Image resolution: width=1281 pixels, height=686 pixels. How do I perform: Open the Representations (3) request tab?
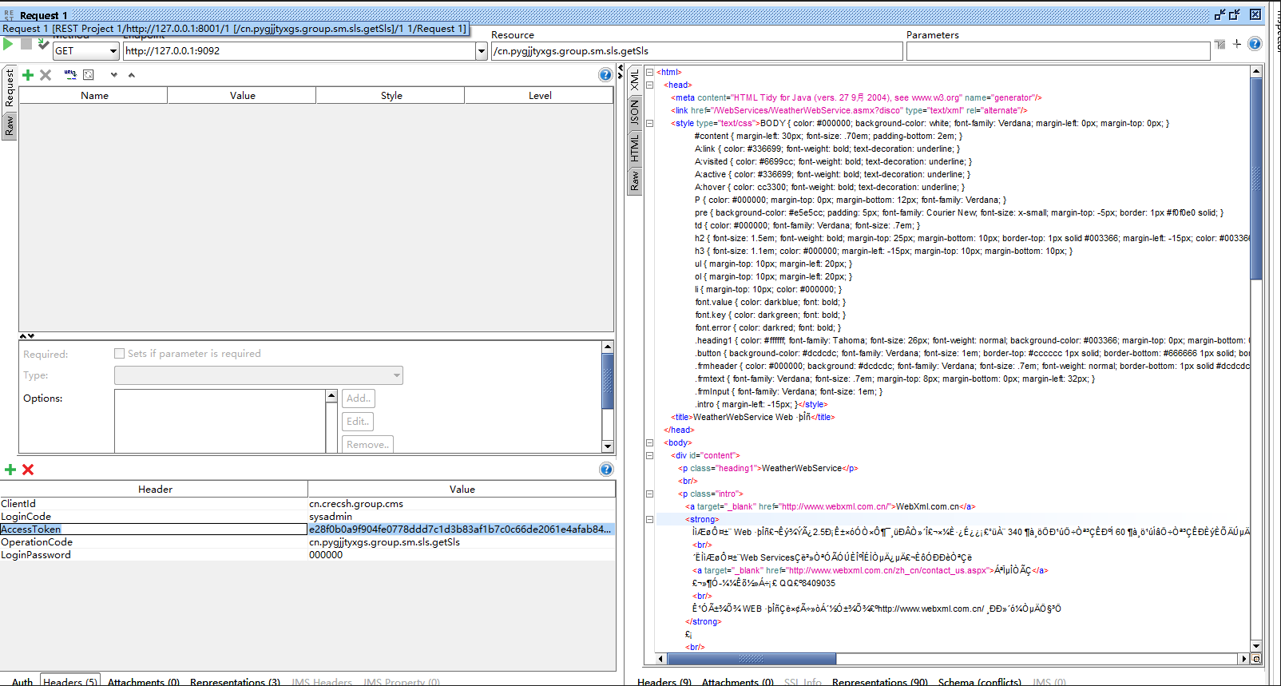[x=235, y=681]
